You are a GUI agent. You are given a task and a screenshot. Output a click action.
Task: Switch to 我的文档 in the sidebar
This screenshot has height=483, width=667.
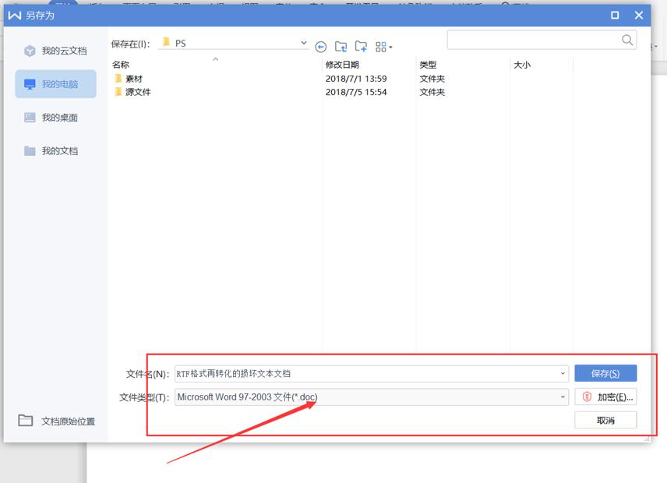click(55, 150)
